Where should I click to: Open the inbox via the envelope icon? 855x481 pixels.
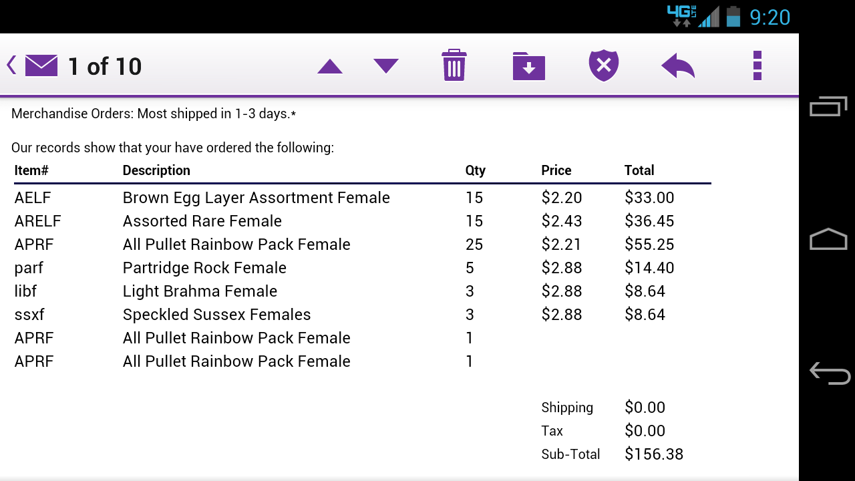pos(41,65)
